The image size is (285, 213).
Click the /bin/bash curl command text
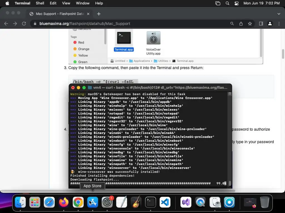click(x=103, y=82)
